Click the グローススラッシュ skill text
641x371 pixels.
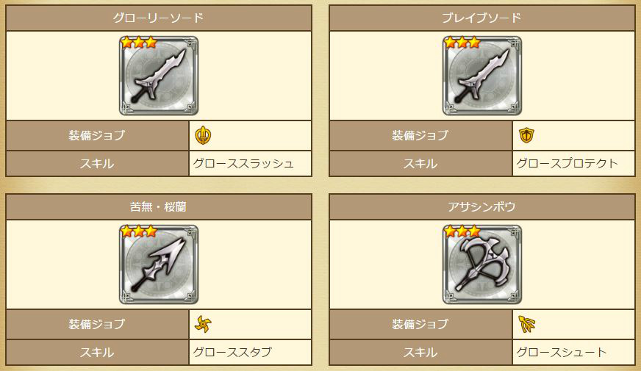pyautogui.click(x=243, y=163)
